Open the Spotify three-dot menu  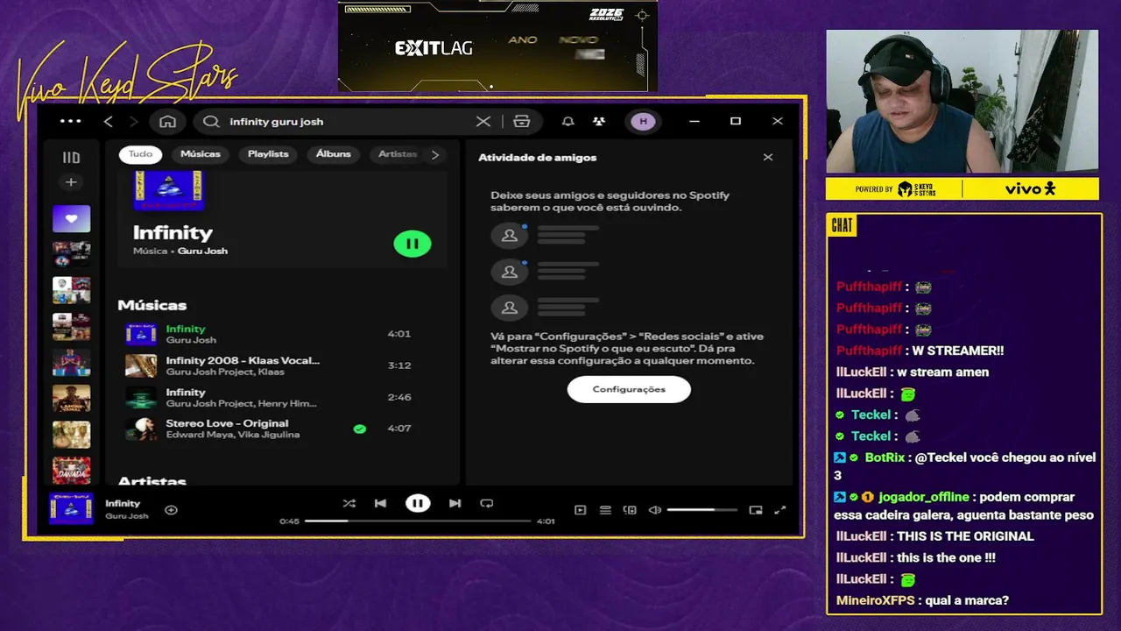pos(70,121)
